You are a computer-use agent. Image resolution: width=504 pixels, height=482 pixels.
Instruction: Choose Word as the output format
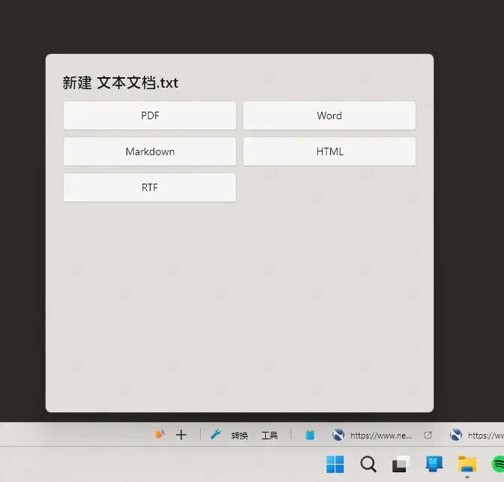tap(330, 115)
